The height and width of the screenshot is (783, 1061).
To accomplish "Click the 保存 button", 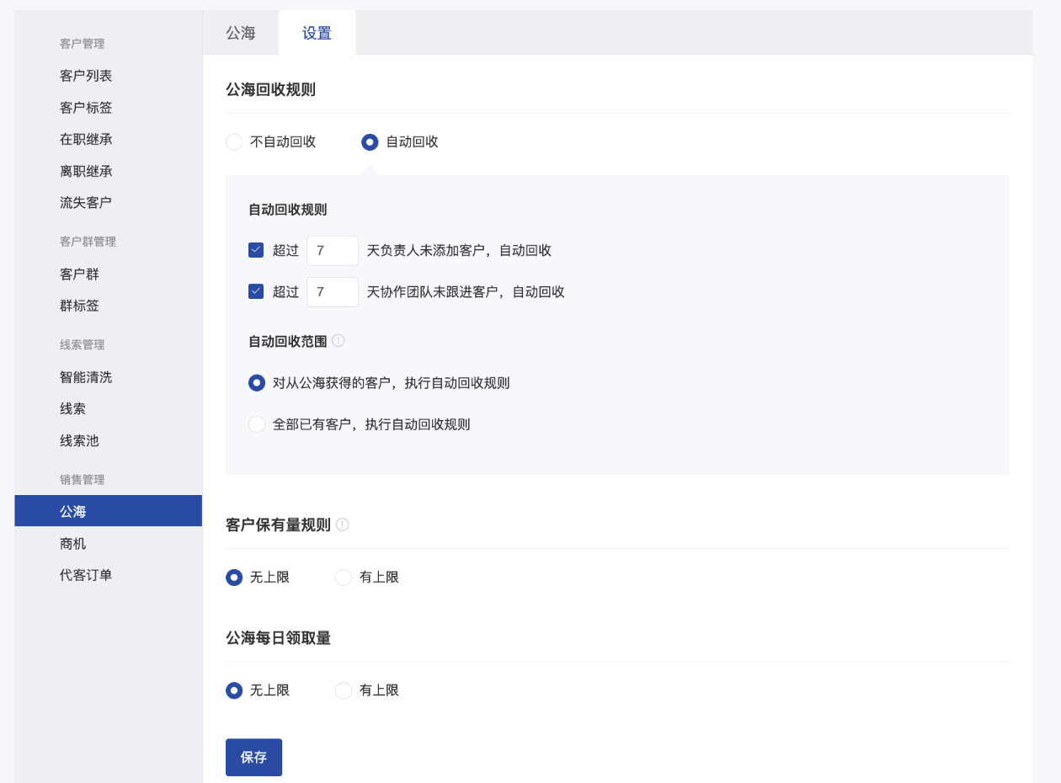I will click(x=253, y=757).
